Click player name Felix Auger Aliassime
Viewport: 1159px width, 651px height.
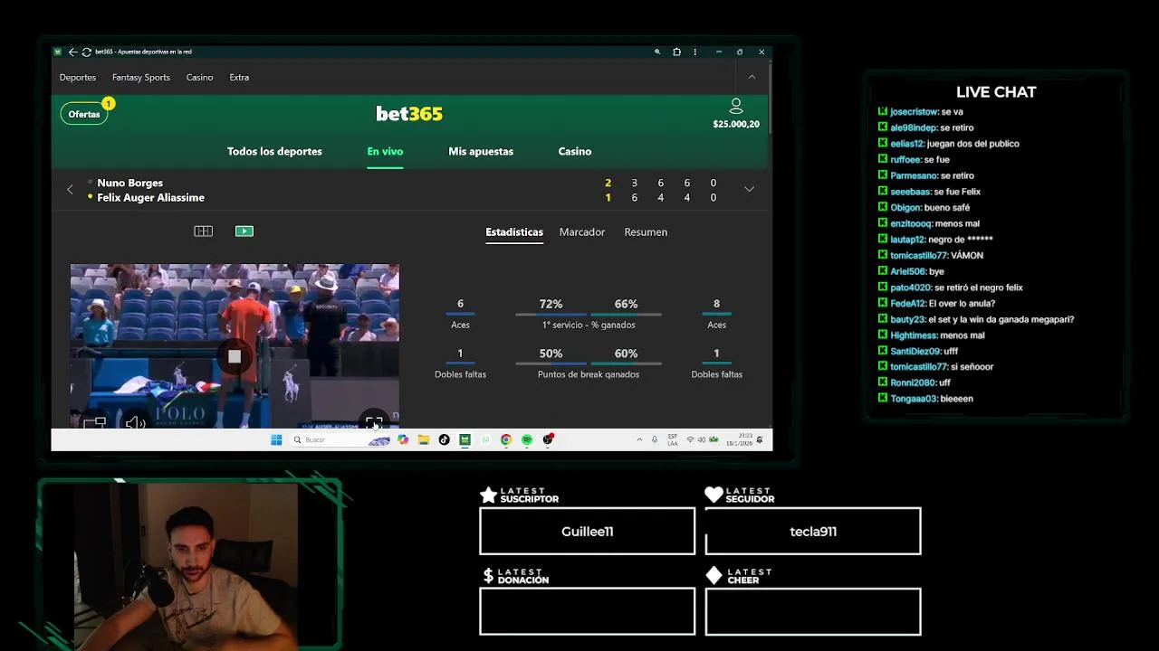tap(151, 197)
